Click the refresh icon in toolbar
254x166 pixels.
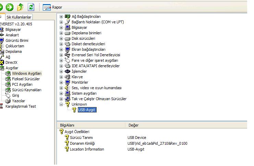tap(31, 7)
